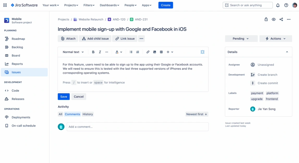Click the Search or ask anything field
This screenshot has width=299, height=163.
pyautogui.click(x=248, y=5)
